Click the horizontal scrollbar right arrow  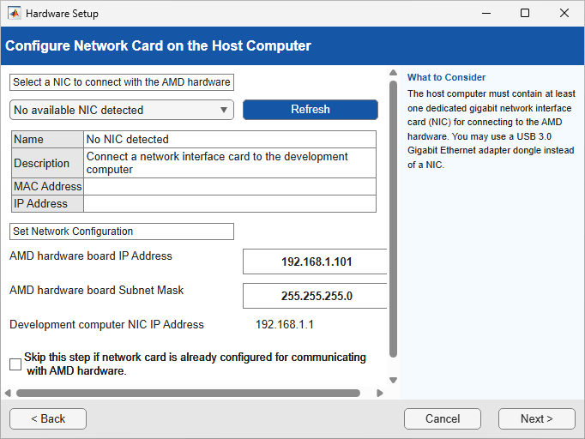tap(380, 393)
